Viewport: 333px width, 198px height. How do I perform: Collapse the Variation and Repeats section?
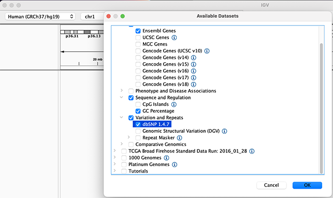121,118
